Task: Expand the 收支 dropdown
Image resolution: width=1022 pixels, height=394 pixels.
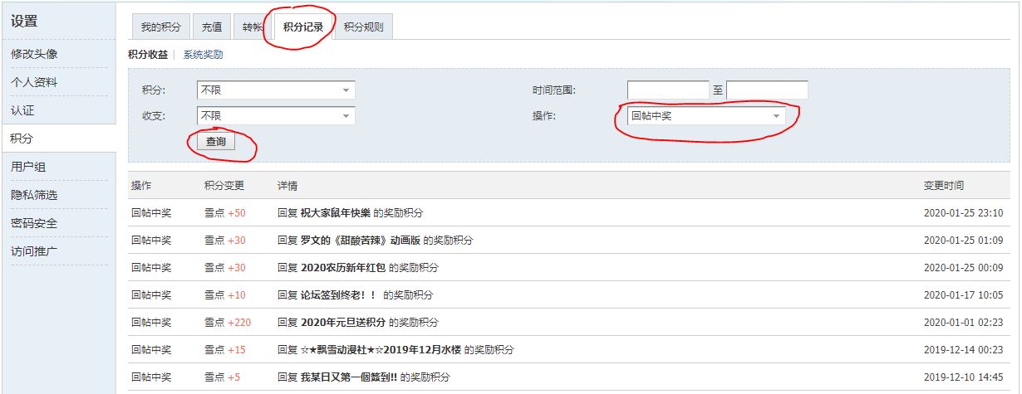Action: (x=275, y=115)
